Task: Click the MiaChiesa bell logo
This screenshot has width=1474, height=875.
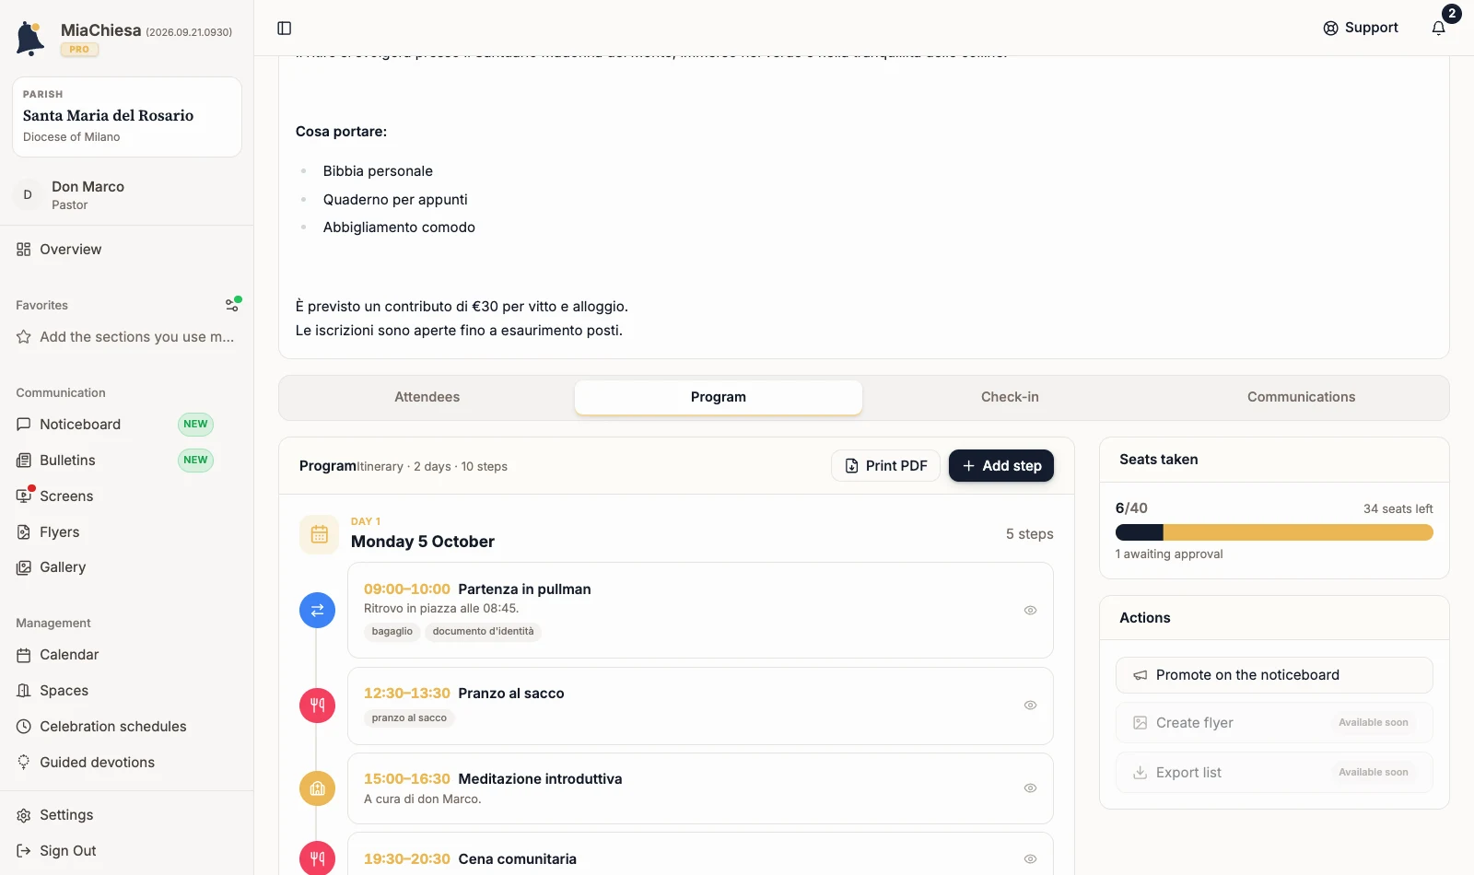Action: 30,39
